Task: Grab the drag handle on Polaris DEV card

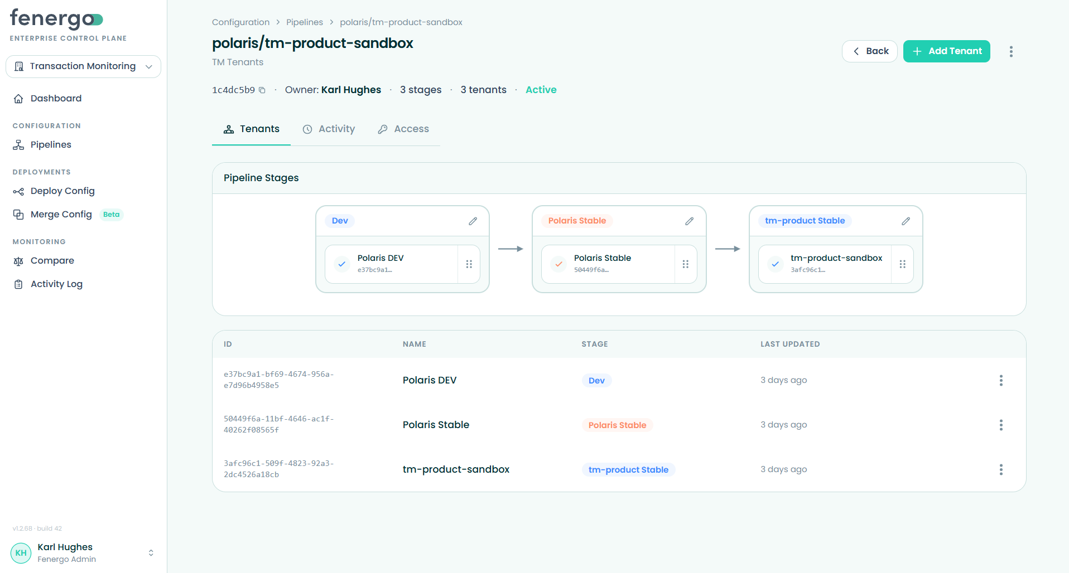Action: point(469,264)
